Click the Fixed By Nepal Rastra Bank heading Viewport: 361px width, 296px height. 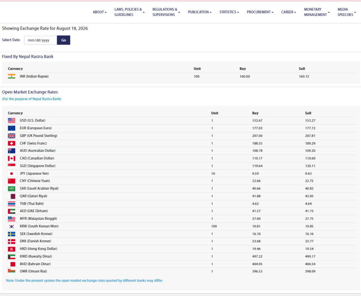tap(27, 56)
